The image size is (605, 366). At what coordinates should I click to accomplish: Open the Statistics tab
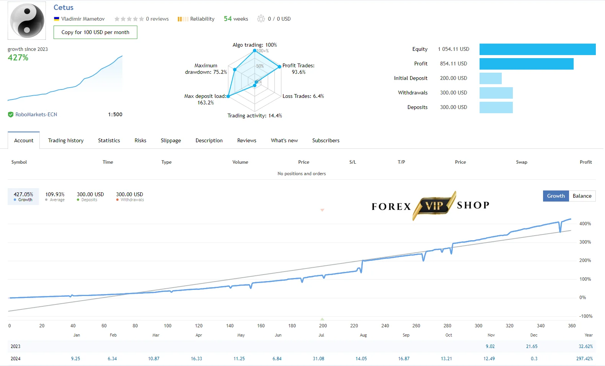pyautogui.click(x=109, y=140)
